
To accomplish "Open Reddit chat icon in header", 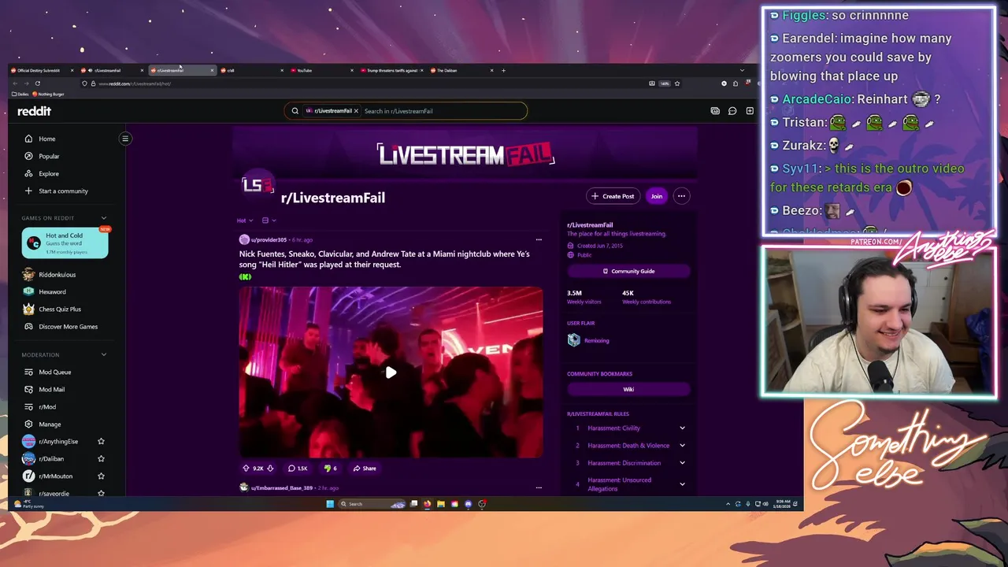I will coord(732,111).
